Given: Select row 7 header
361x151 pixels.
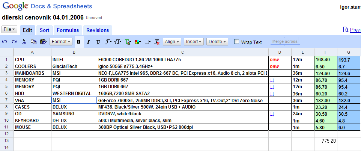Looking at the screenshot, I should click(x=6, y=100).
